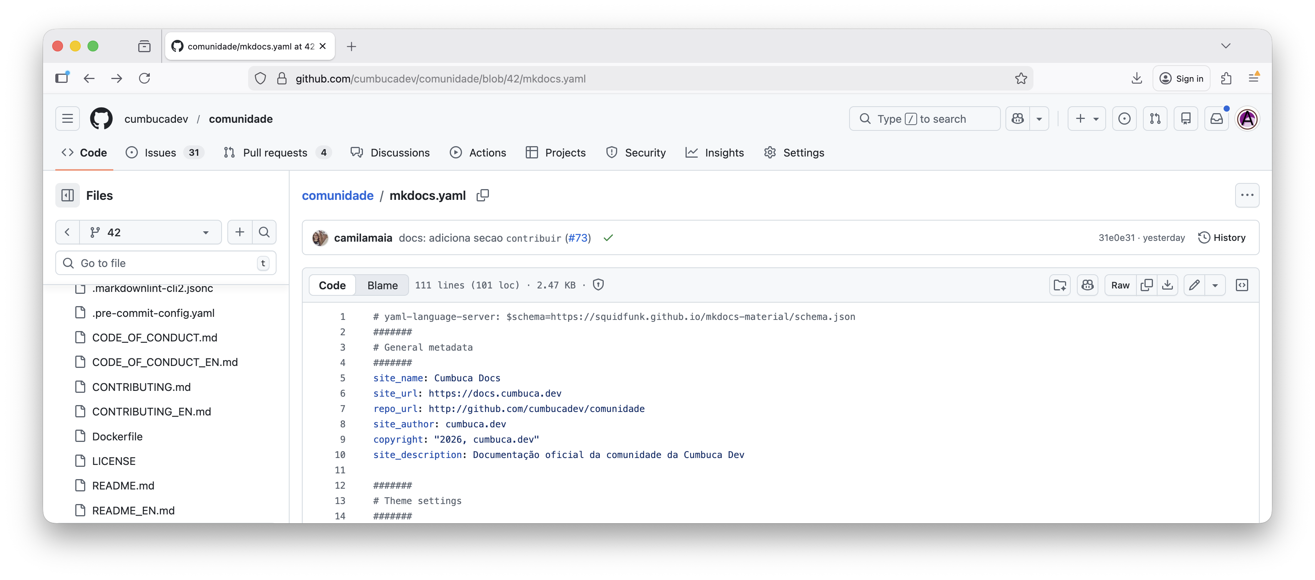The width and height of the screenshot is (1315, 580).
Task: Expand the Copilot dropdown arrow in header
Action: (x=1039, y=119)
